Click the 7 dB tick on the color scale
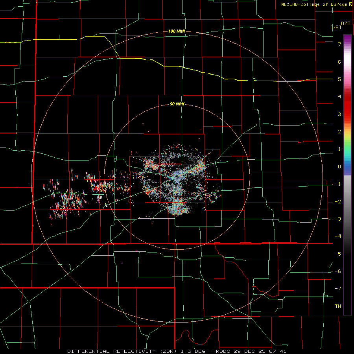 339,44
